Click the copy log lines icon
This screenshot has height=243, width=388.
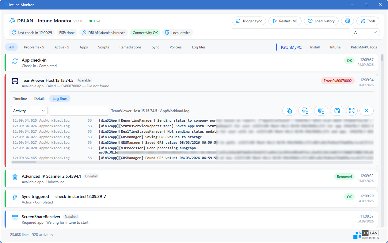pyautogui.click(x=289, y=111)
